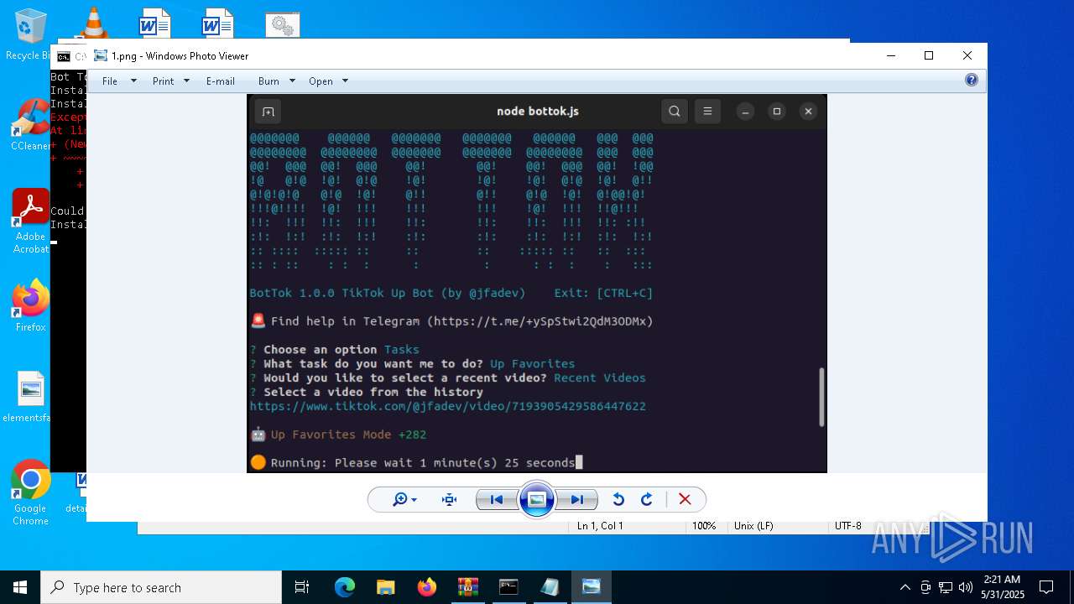Open network status in system tray
The height and width of the screenshot is (604, 1074).
tap(946, 587)
